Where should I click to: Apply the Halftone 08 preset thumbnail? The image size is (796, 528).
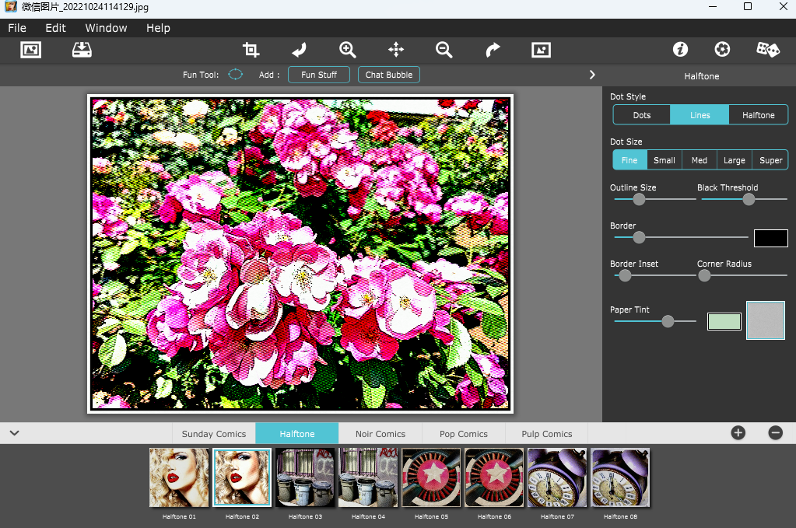(x=620, y=477)
